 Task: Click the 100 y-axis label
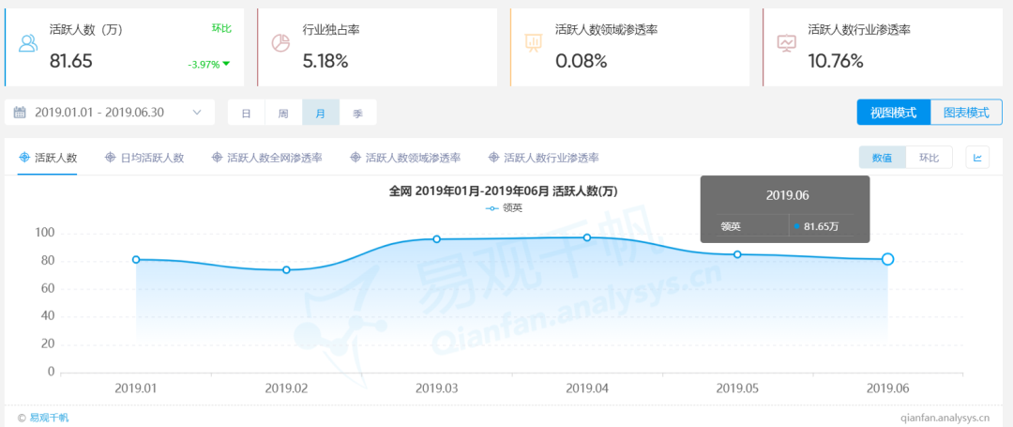pos(45,233)
